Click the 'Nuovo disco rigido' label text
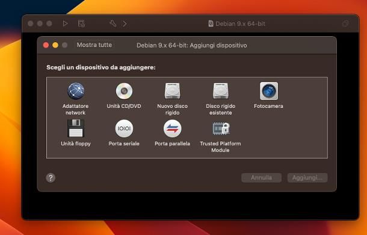This screenshot has width=367, height=235. pos(172,109)
